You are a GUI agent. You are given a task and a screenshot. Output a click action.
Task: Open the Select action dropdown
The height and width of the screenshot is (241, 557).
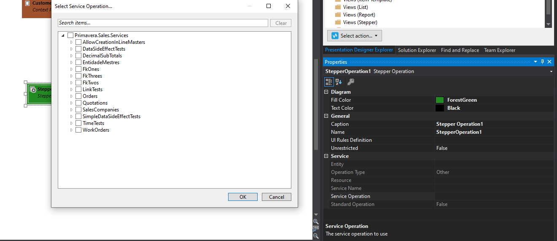click(355, 36)
